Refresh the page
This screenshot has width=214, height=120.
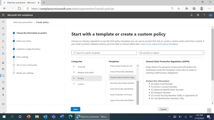coord(19,9)
